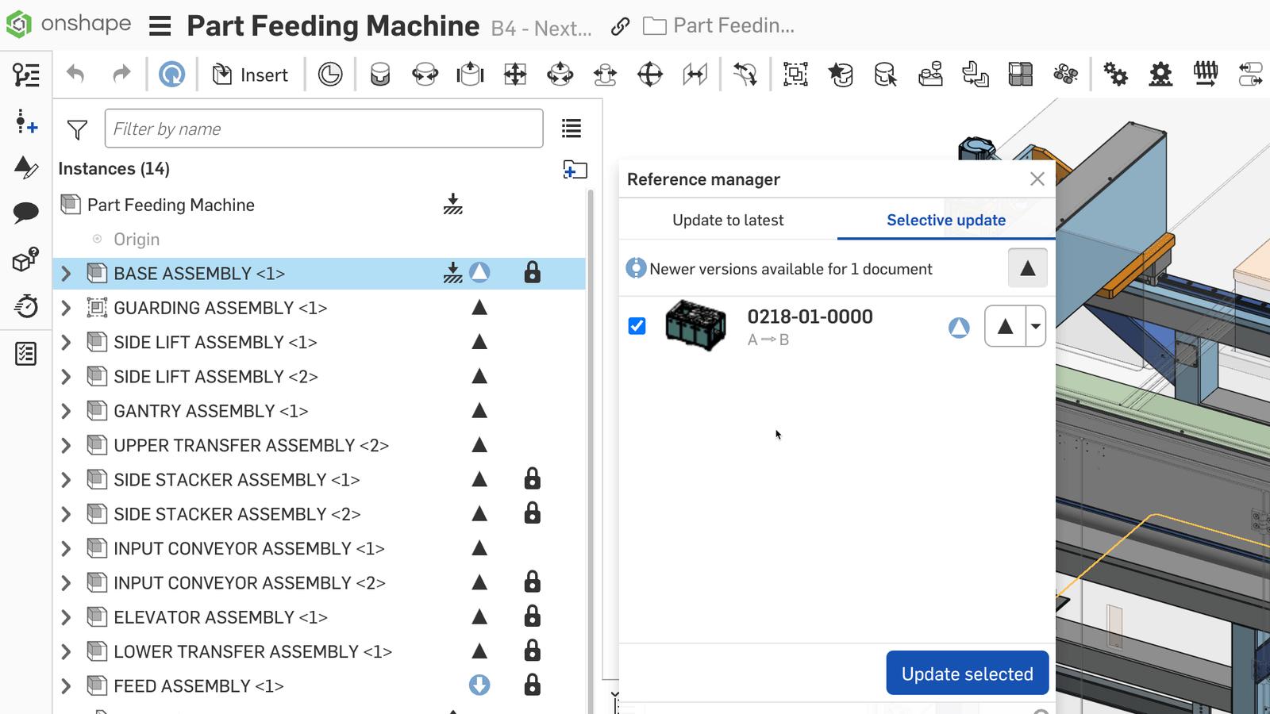Screen dimensions: 1270x714
Task: Expand the GANTRY ASSEMBLY <1> tree node
Action: [67, 411]
